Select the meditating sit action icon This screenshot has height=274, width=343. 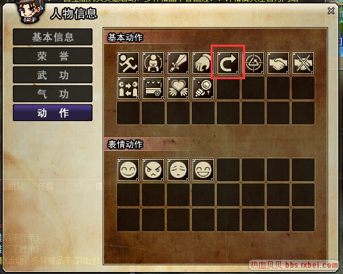pyautogui.click(x=153, y=63)
